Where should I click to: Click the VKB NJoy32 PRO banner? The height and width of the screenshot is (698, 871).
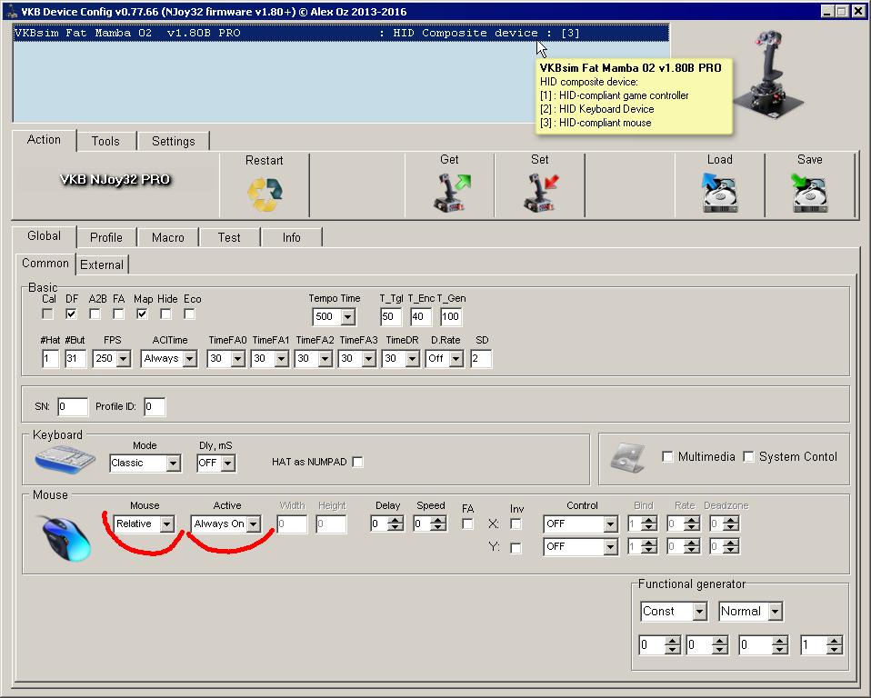[115, 179]
